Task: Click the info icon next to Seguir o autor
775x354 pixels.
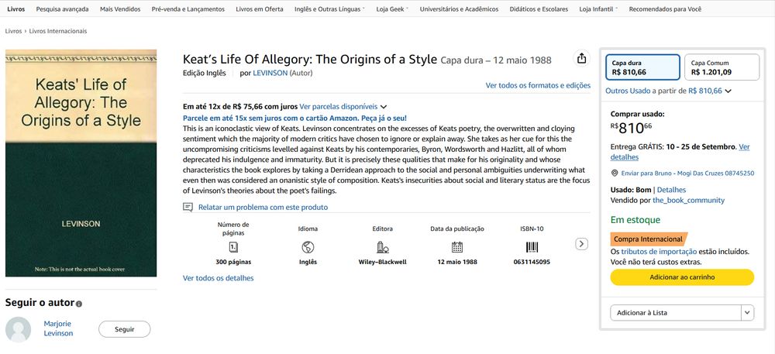Action: (x=79, y=304)
